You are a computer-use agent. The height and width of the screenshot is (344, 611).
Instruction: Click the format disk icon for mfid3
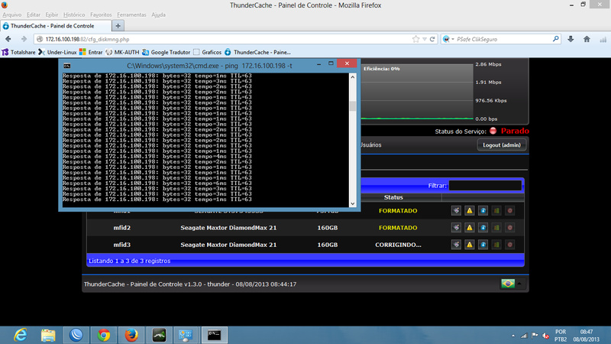click(x=456, y=245)
